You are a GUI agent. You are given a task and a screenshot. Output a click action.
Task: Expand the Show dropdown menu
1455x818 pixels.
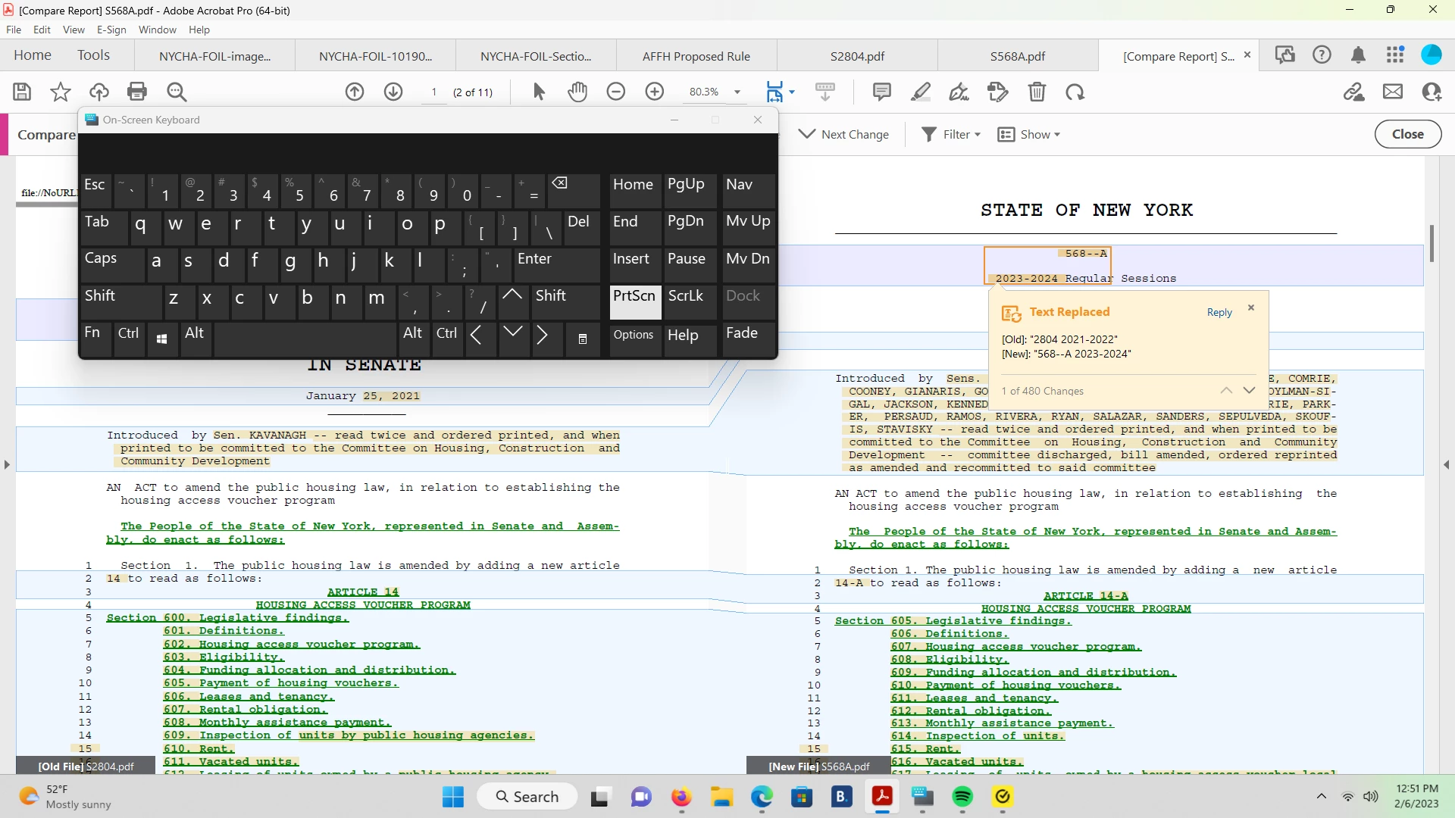pos(1029,134)
